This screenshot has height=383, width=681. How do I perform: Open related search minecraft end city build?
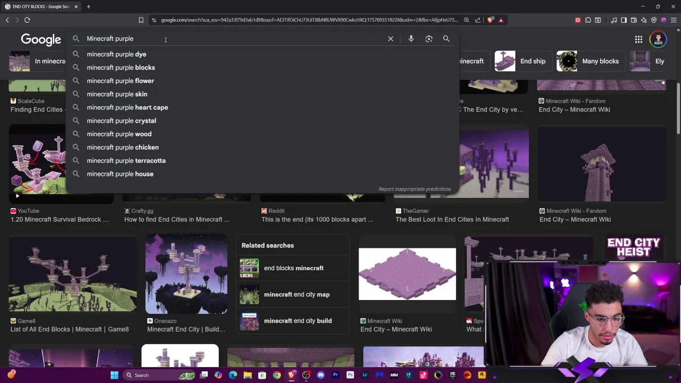coord(293,321)
